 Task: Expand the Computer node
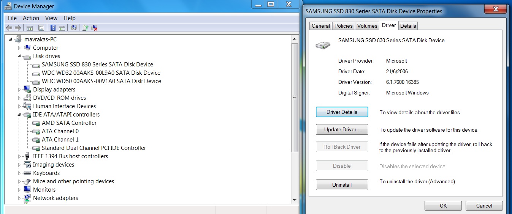coord(19,48)
